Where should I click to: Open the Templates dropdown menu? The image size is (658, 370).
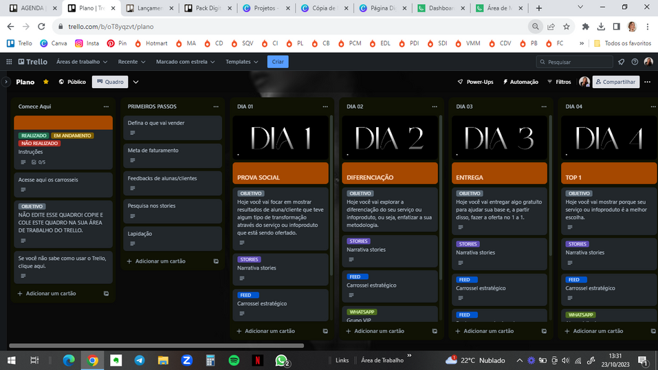tap(241, 62)
